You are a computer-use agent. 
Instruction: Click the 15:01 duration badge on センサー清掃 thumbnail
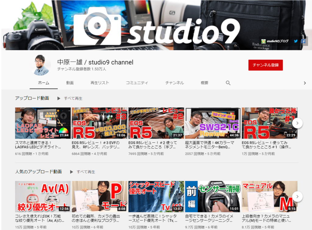point(234,209)
